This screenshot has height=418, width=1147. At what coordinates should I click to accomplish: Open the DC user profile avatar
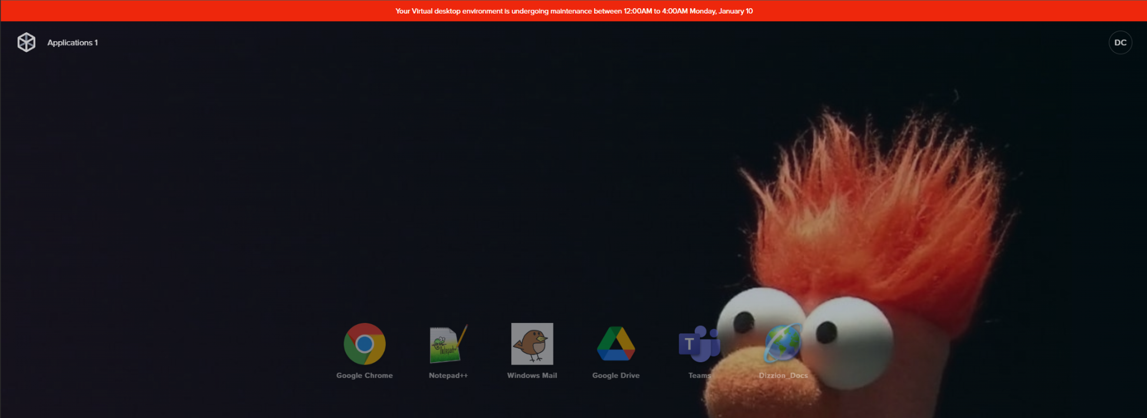1120,42
